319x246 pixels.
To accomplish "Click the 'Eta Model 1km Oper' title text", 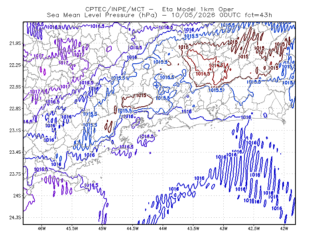I will tap(198, 9).
